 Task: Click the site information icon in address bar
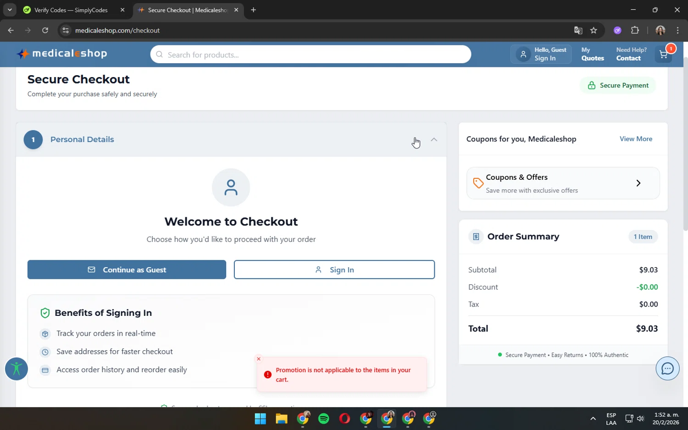pyautogui.click(x=66, y=30)
